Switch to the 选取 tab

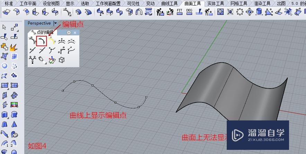click(85, 3)
